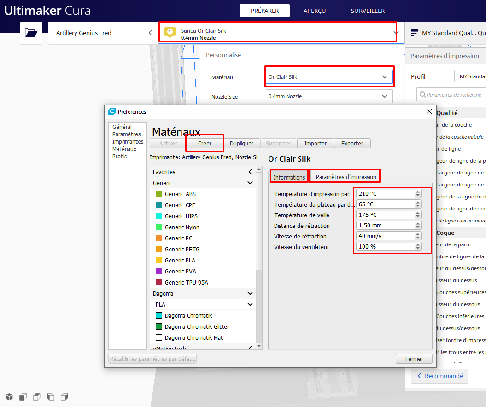
Task: Close the Préférences dialog with X
Action: click(x=429, y=111)
